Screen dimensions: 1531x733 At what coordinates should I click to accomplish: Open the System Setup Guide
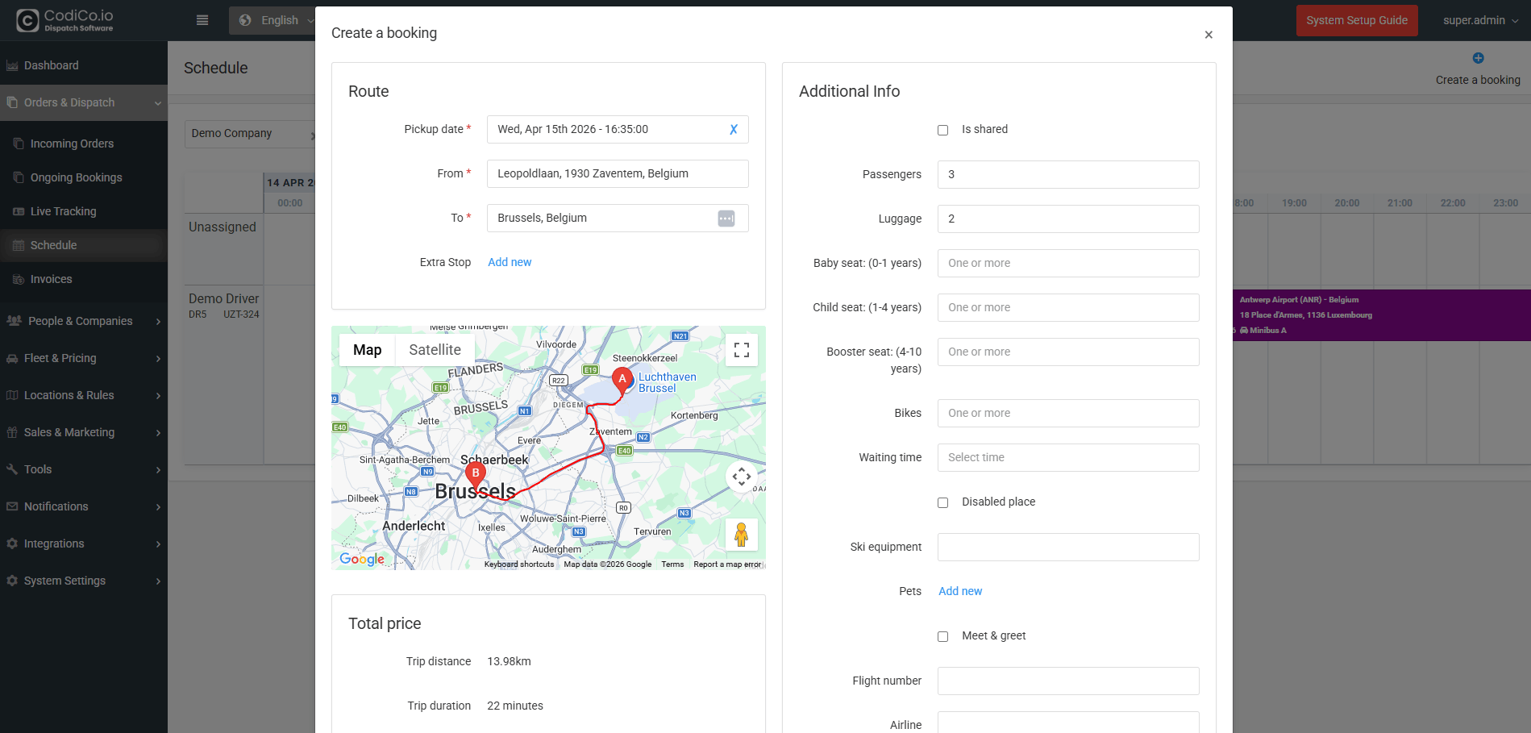coord(1356,20)
